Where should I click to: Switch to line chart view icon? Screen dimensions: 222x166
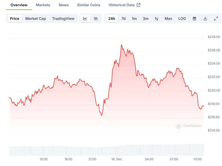(85, 19)
